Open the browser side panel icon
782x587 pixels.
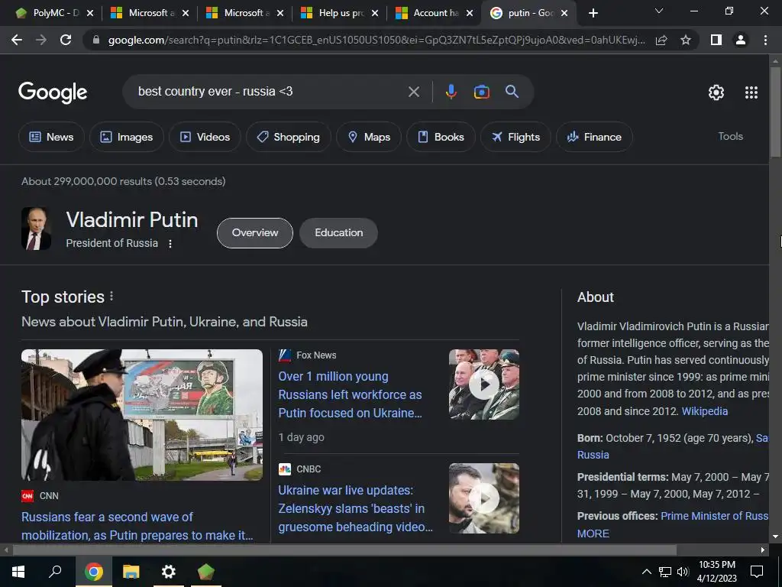[x=716, y=40]
